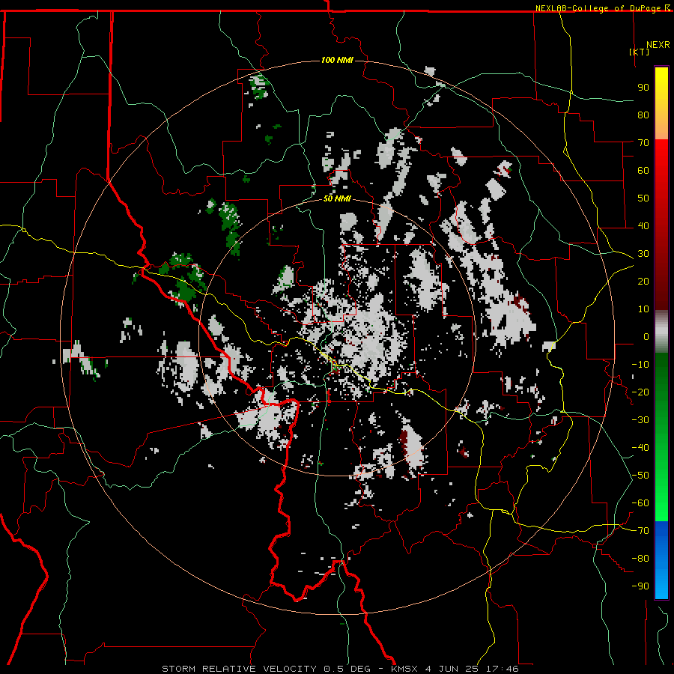The image size is (674, 674).
Task: Click the -60 value on the velocity scale
Action: 640,503
